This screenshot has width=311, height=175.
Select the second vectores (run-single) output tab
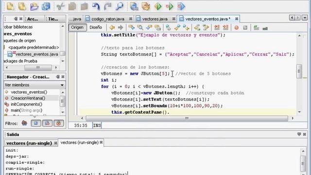(80, 142)
